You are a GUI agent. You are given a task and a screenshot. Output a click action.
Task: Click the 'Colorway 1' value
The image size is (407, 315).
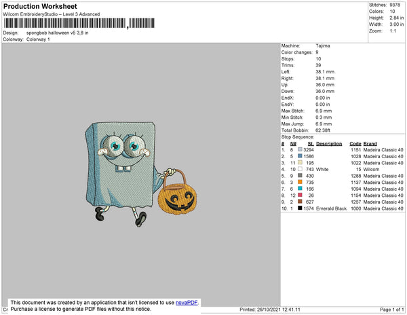38,39
